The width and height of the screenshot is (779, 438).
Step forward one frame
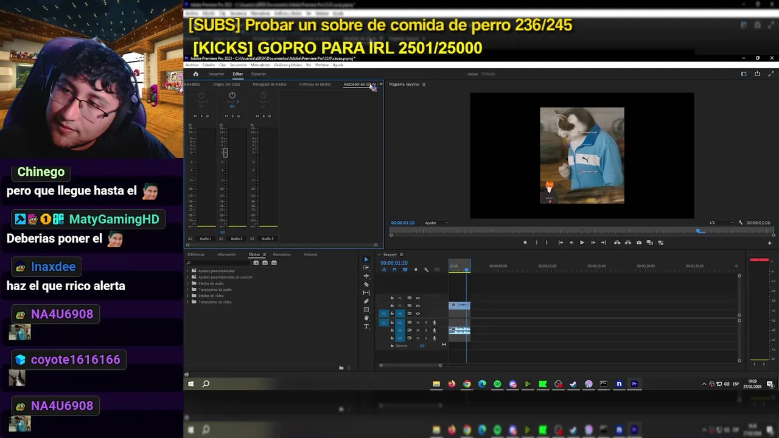593,242
